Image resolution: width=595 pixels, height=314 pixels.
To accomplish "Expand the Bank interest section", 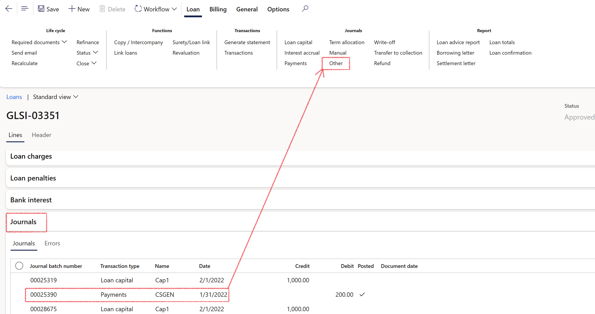I will (x=31, y=200).
